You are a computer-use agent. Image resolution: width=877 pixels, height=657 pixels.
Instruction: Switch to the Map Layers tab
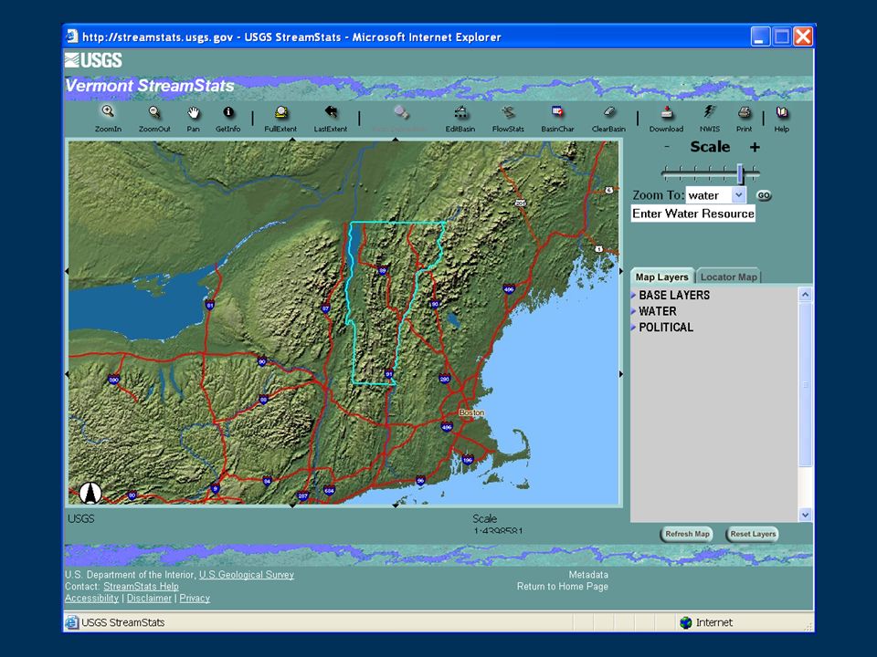click(x=661, y=277)
